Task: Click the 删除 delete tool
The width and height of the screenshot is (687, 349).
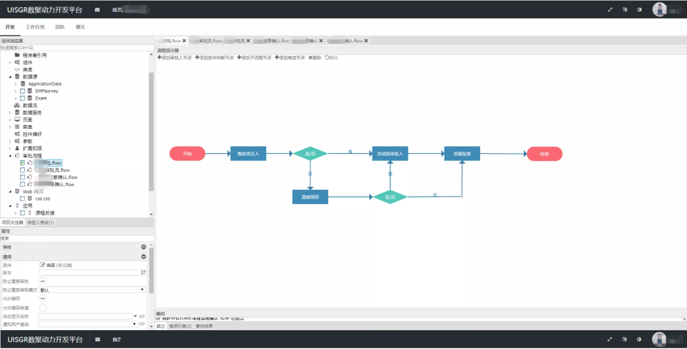Action: (315, 57)
